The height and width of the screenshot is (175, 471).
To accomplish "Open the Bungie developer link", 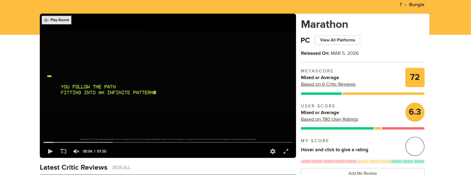I will coord(416,5).
